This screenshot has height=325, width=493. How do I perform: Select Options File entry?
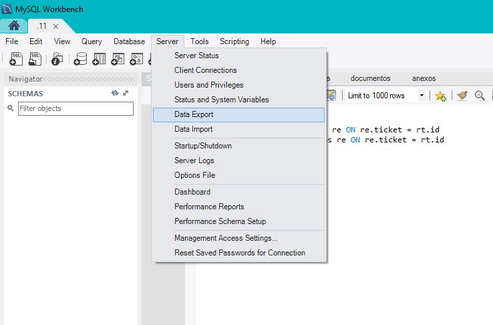238,175
